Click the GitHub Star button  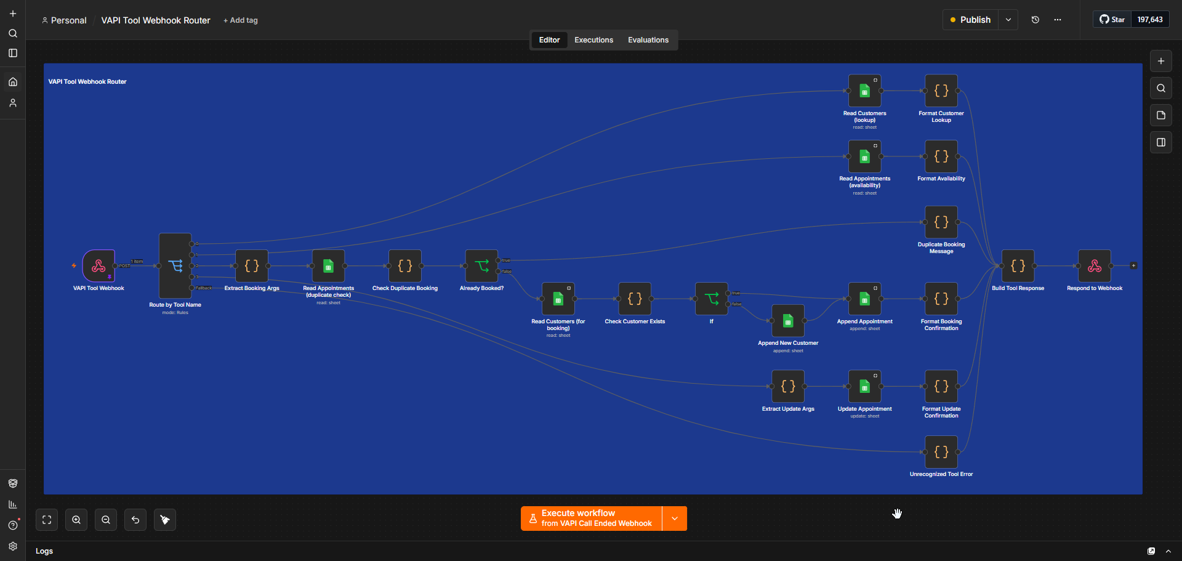(1112, 20)
